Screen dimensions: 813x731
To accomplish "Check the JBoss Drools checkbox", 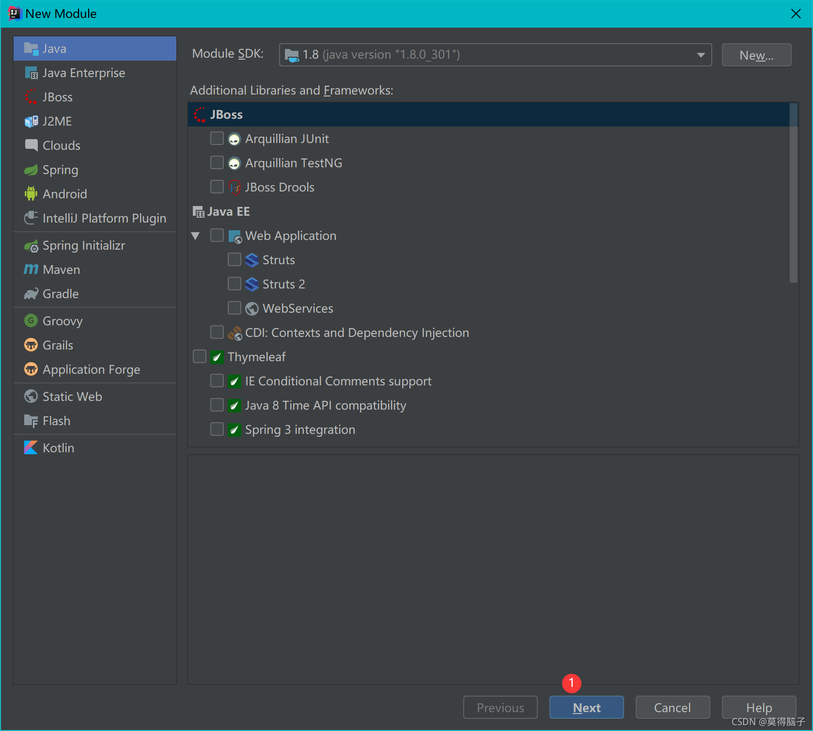I will click(x=217, y=187).
